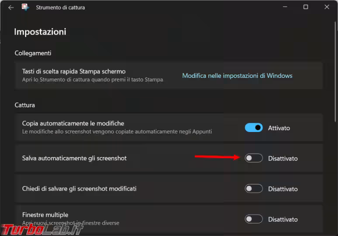The image size is (338, 236).
Task: Switch on the Finestre multiple toggle
Action: pos(254,219)
